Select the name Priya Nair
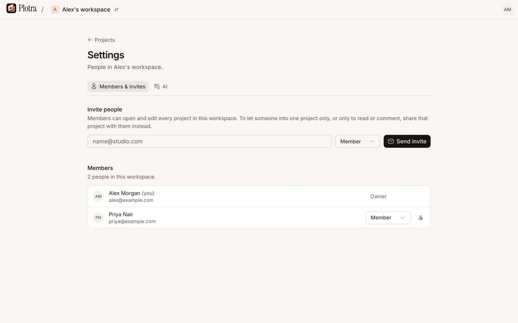Viewport: 518px width, 323px height. pyautogui.click(x=121, y=214)
